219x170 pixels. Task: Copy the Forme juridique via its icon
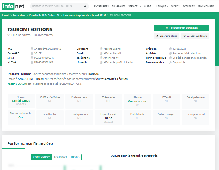pyautogui.click(x=171, y=58)
